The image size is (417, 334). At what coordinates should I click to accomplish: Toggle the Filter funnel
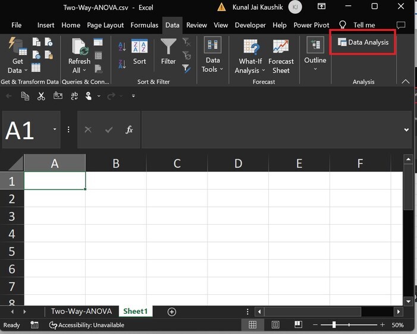tap(168, 52)
